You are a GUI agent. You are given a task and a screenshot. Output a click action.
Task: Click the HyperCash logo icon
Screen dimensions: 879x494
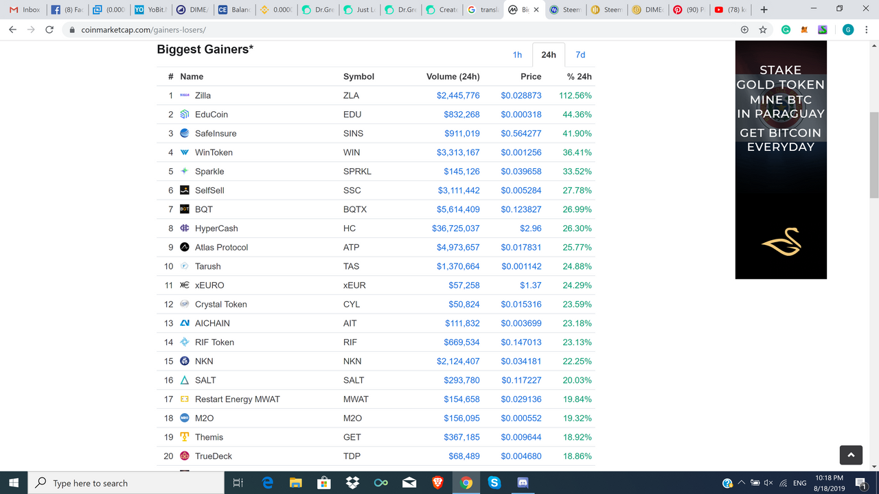(x=185, y=228)
